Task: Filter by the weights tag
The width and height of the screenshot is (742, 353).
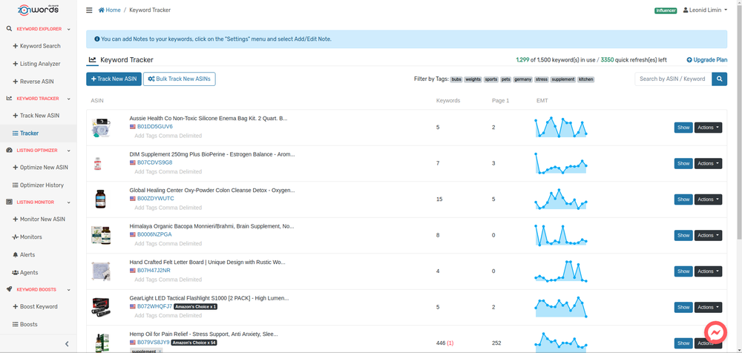Action: click(473, 79)
